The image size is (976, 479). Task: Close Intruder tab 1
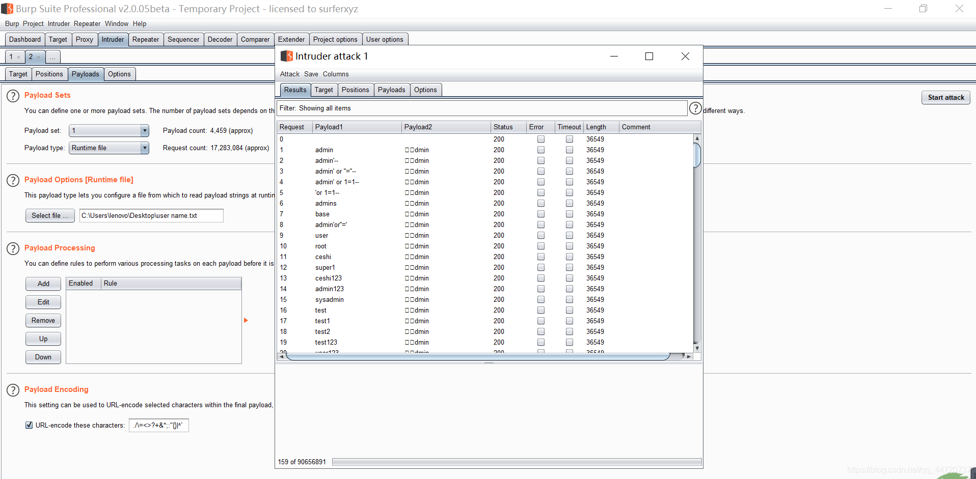click(19, 57)
